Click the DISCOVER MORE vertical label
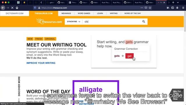This screenshot has width=186, height=105. (x=19, y=86)
